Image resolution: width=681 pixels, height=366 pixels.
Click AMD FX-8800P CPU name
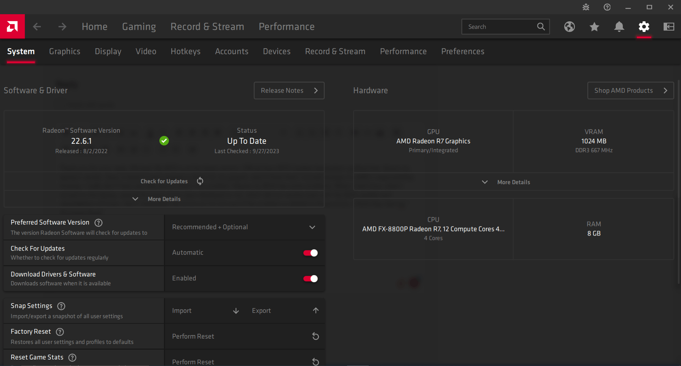[433, 229]
